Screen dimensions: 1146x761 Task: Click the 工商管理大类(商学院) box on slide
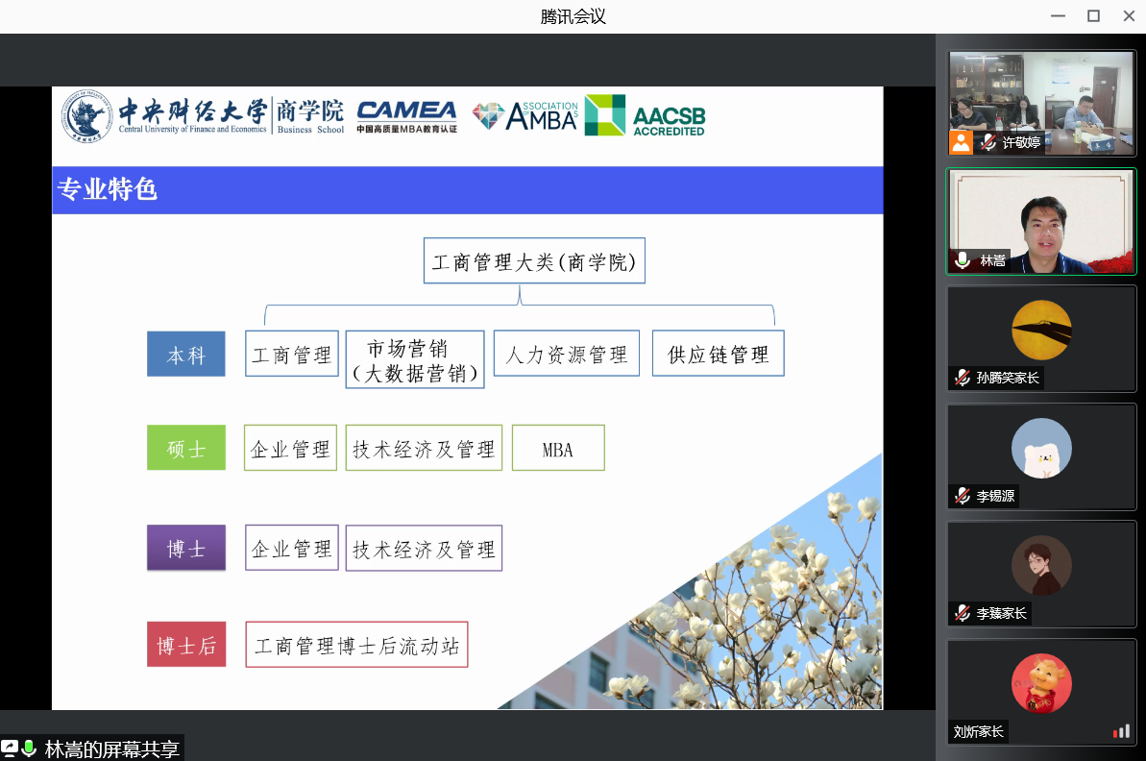534,261
